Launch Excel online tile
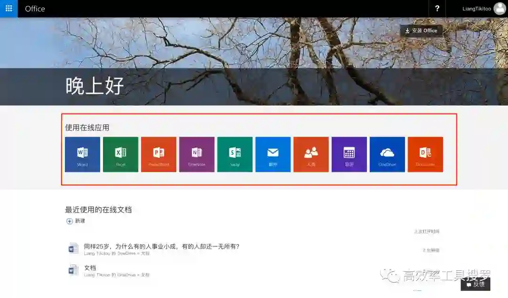This screenshot has height=298, width=508. coord(120,154)
